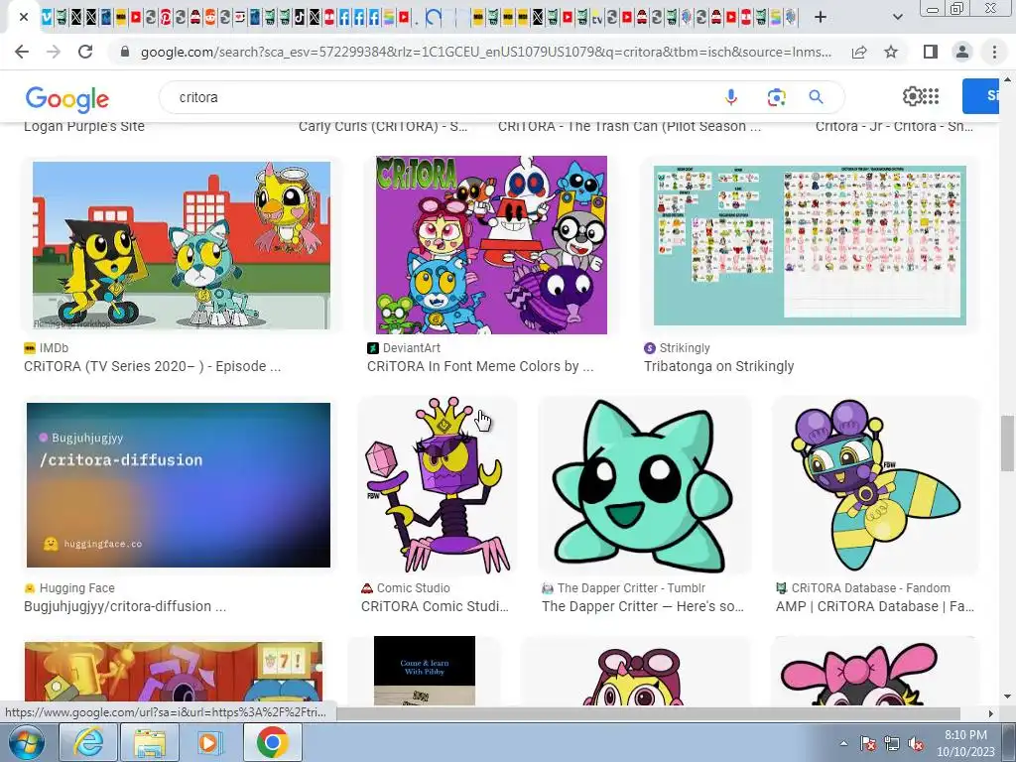Open the Chrome side panel

(x=931, y=52)
